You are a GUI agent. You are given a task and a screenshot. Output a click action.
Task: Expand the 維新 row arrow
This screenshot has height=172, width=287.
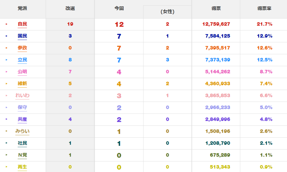(6, 84)
